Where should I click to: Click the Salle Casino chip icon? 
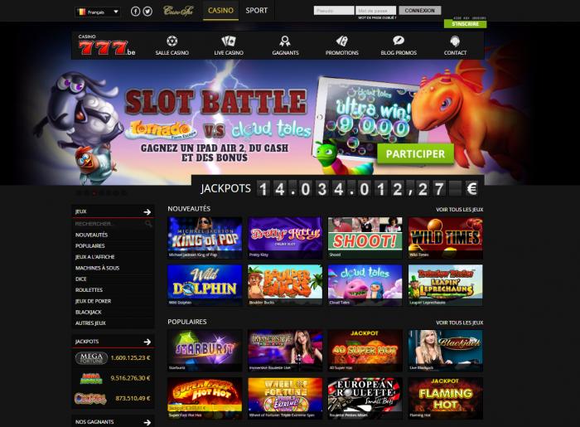click(x=172, y=41)
